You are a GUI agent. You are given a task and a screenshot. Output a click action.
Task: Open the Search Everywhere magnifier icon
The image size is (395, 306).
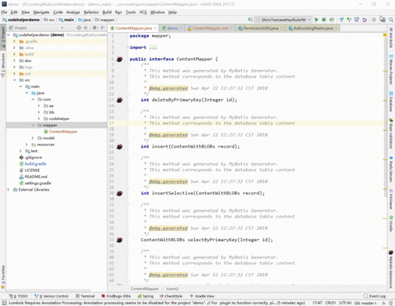390,20
